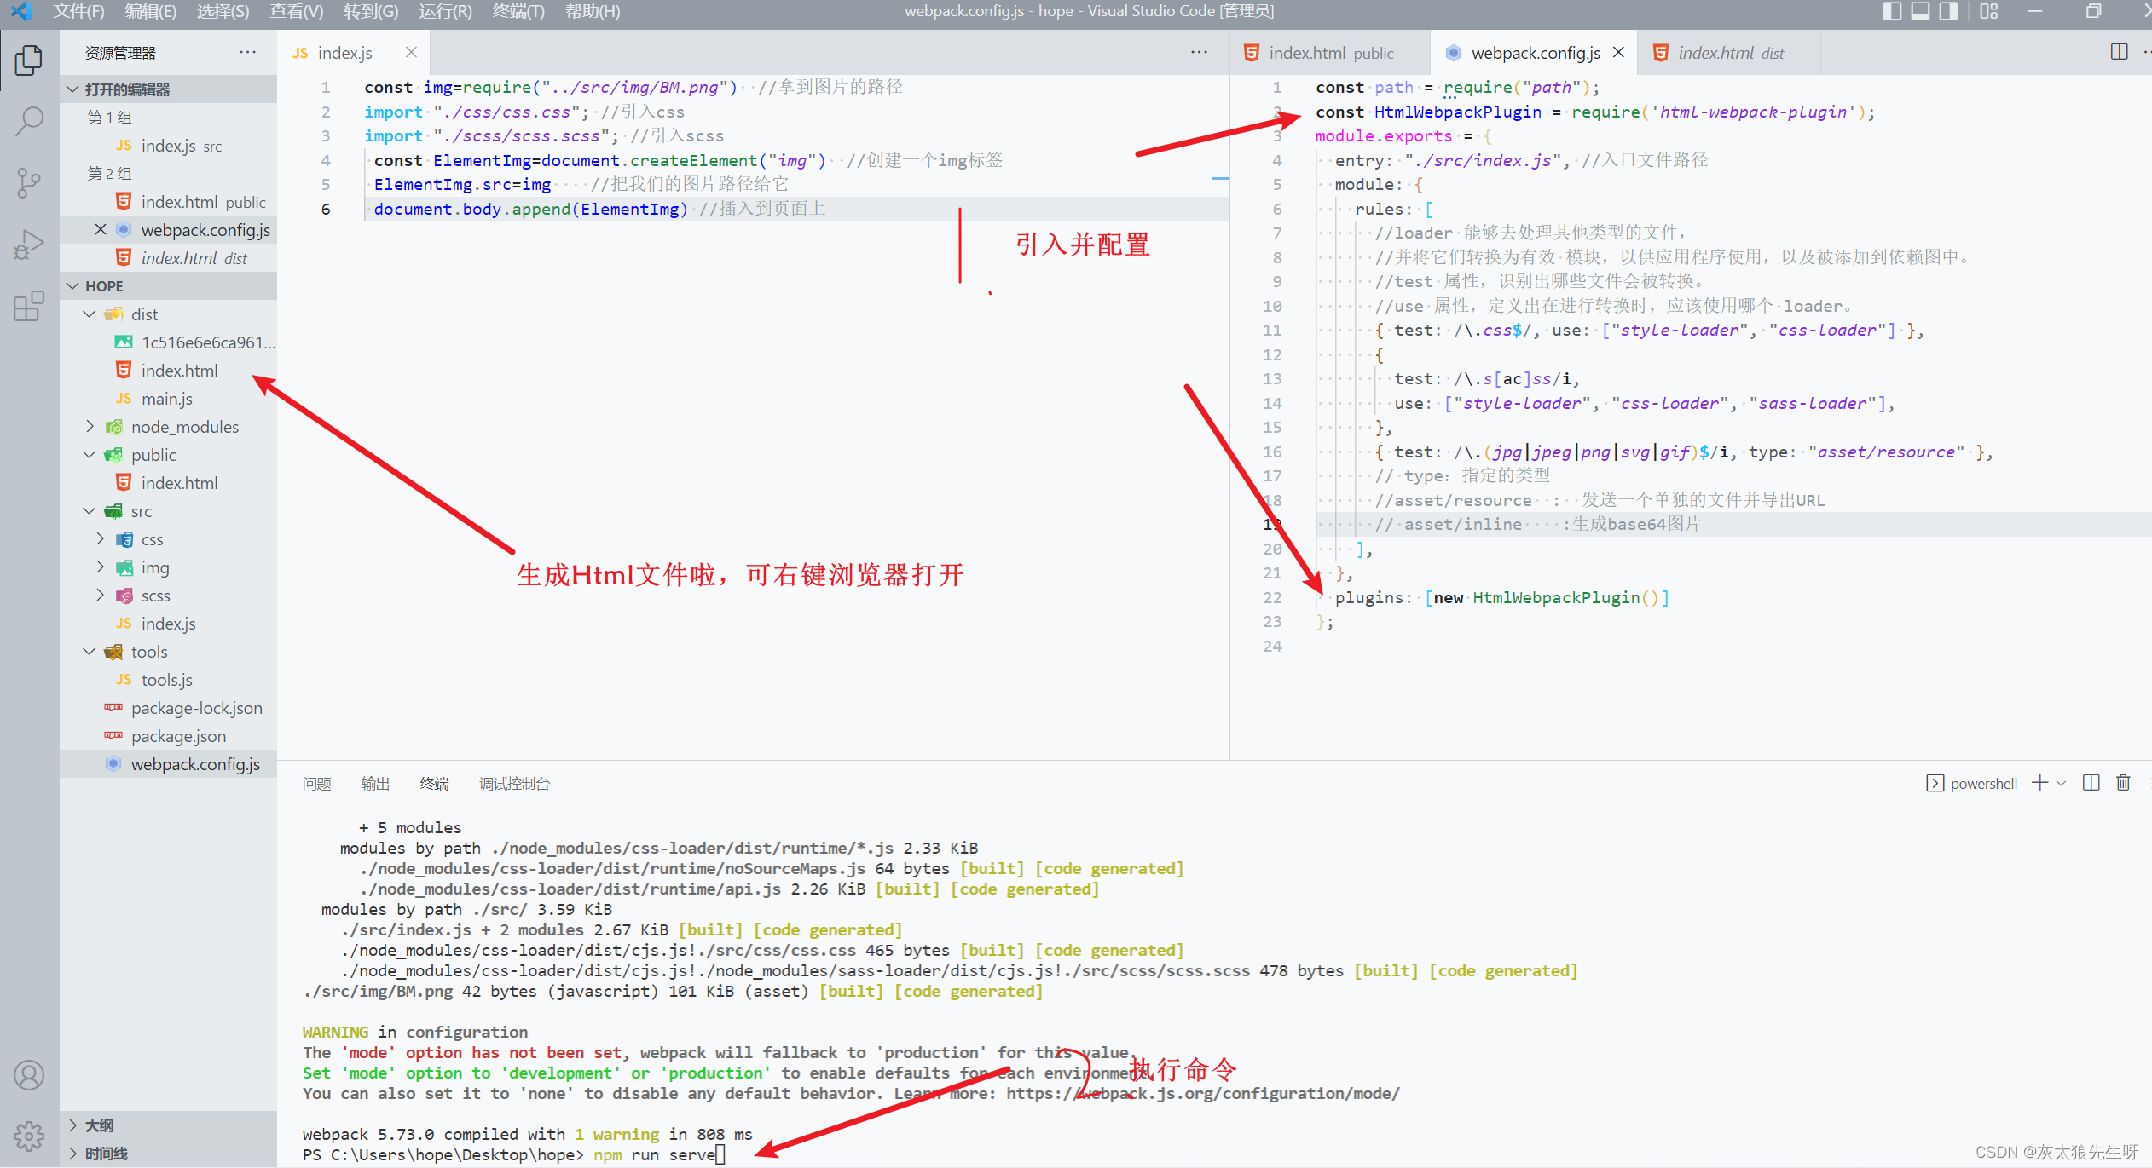Screen dimensions: 2152x1168
Task: Open the Extensions view
Action: [29, 306]
